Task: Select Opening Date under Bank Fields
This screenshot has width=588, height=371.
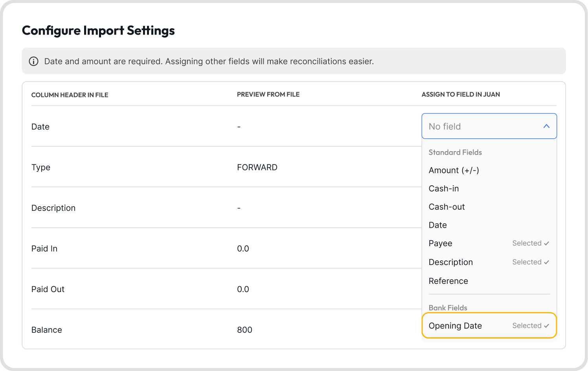Action: (x=489, y=325)
